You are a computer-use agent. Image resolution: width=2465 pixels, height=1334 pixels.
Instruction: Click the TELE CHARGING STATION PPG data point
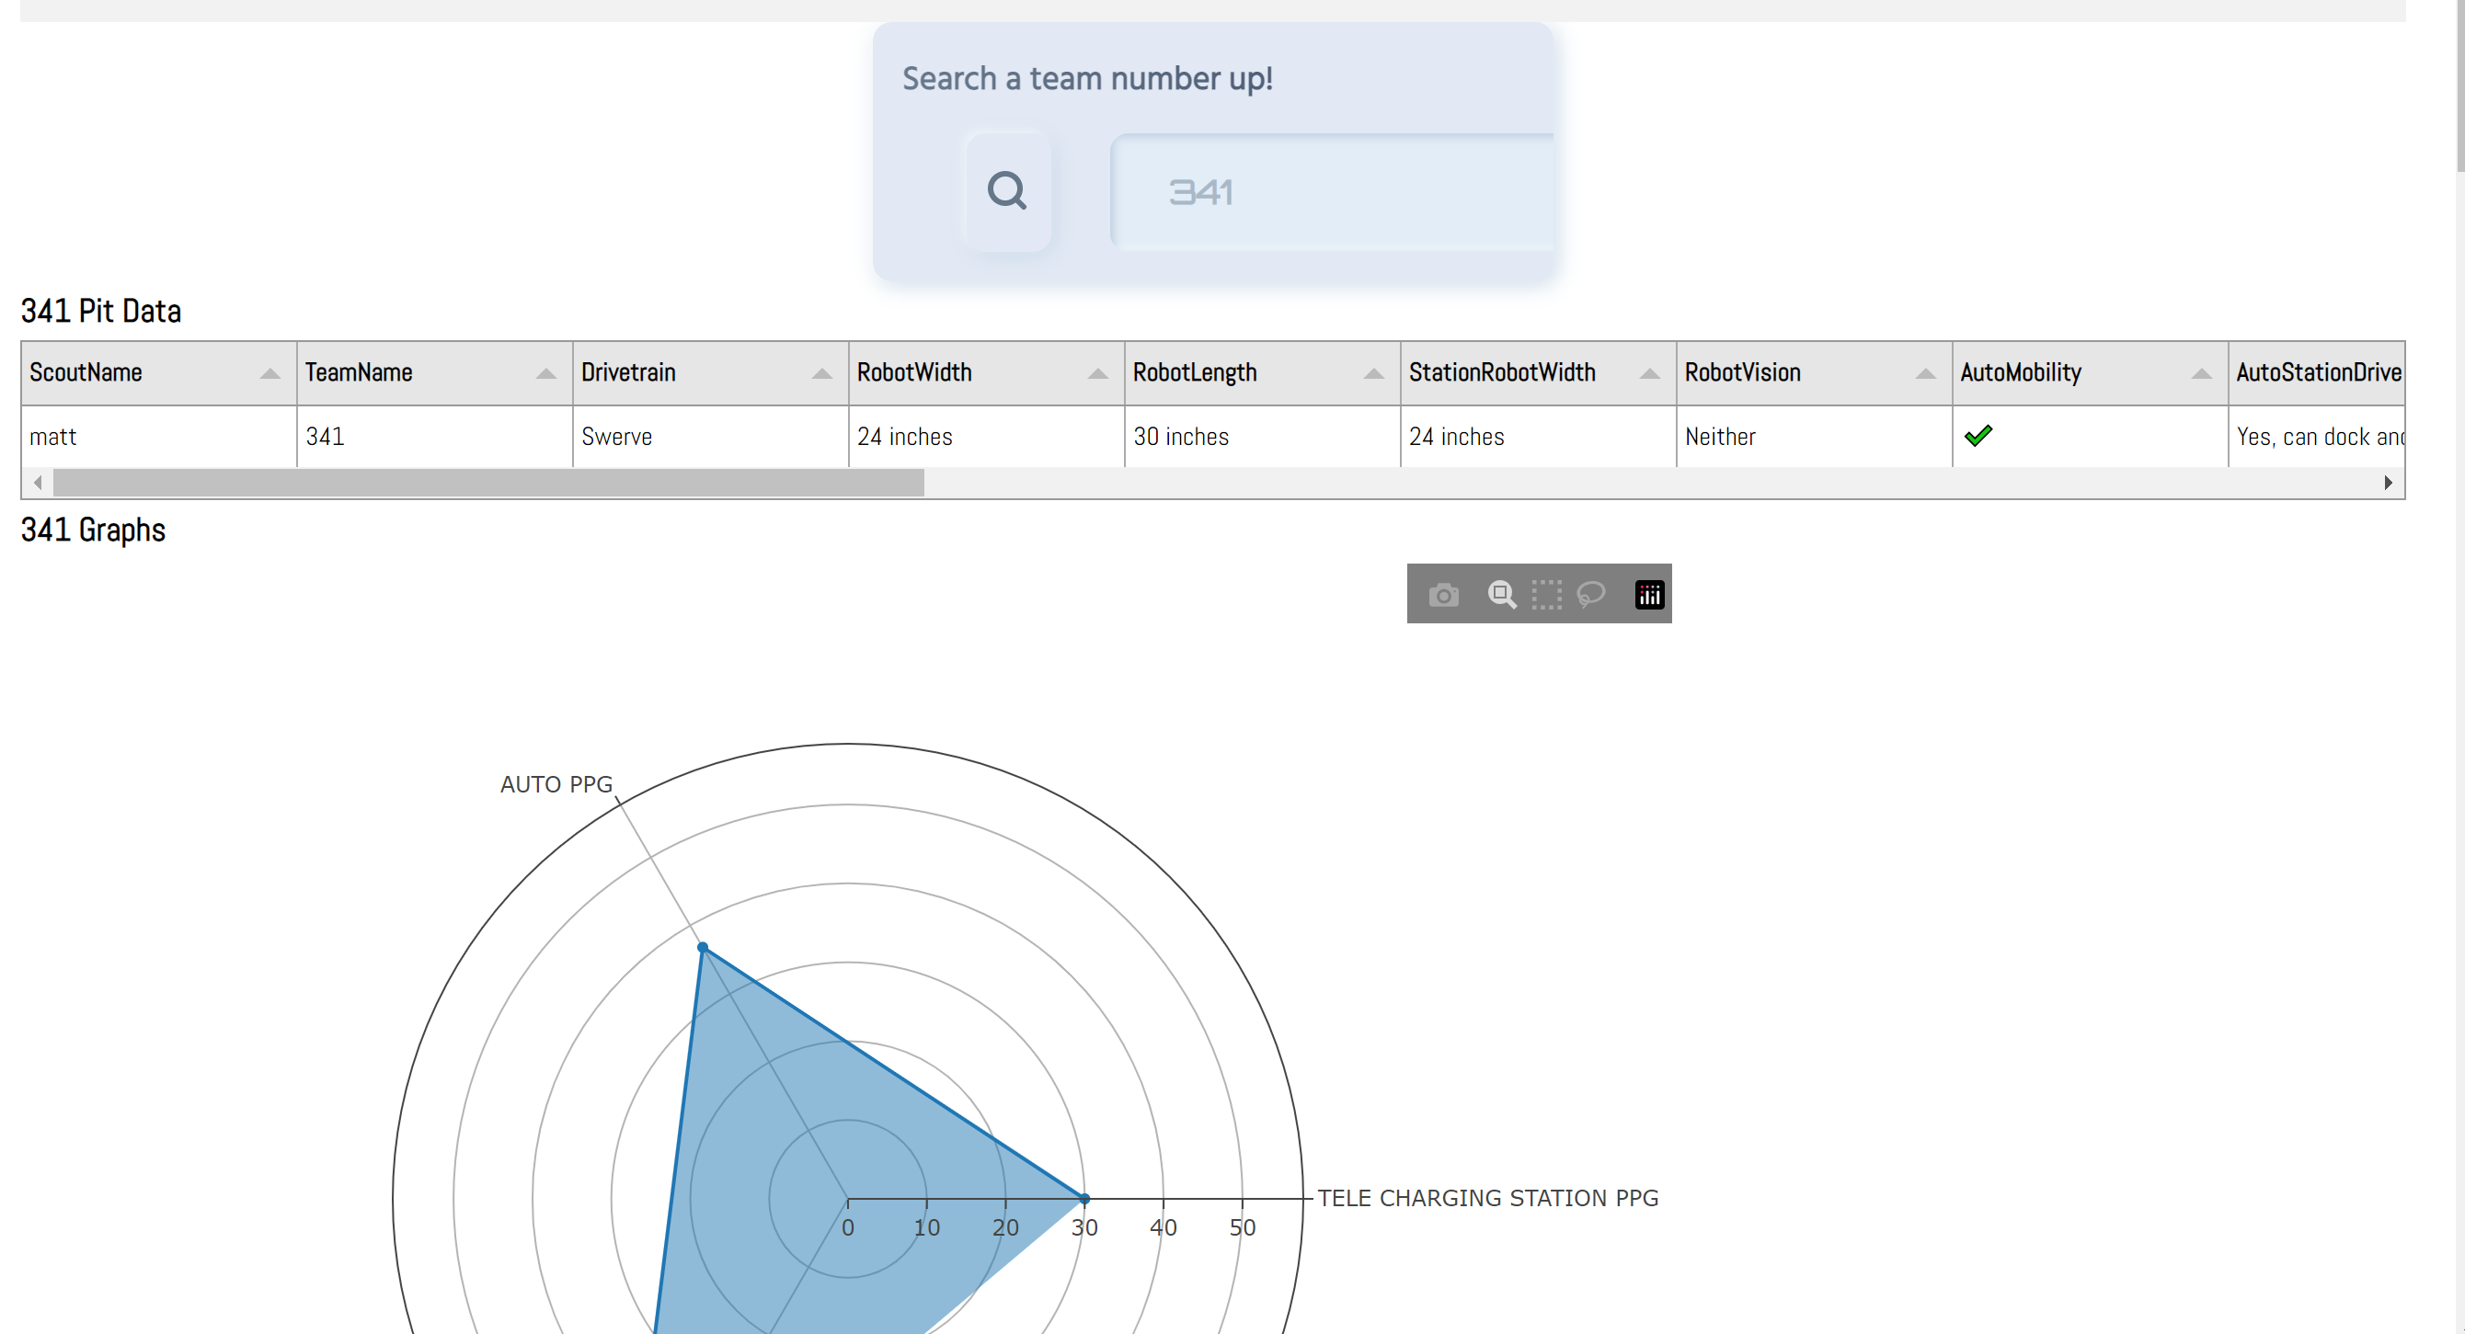click(x=1084, y=1198)
